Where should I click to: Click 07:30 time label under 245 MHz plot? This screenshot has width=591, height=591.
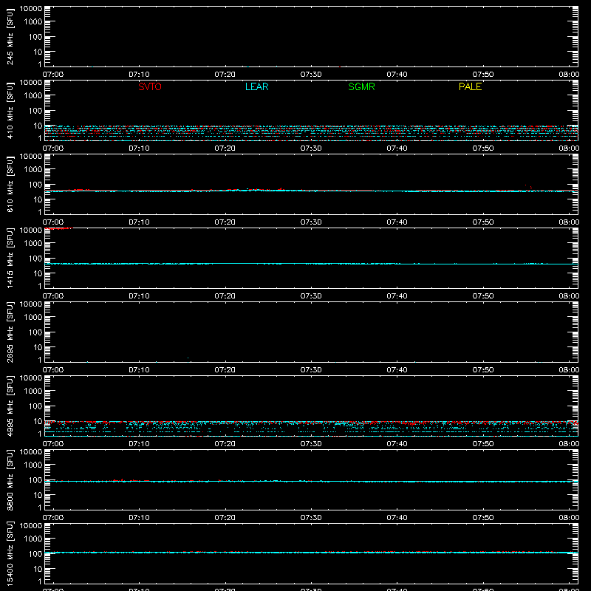(x=311, y=75)
